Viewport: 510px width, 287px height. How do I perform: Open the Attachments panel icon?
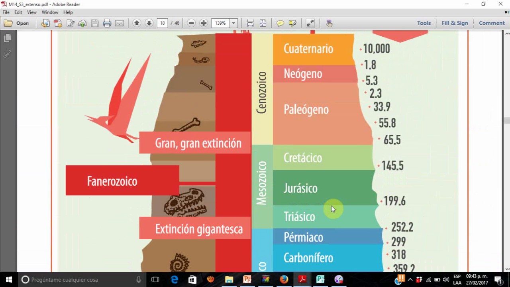pos(7,54)
